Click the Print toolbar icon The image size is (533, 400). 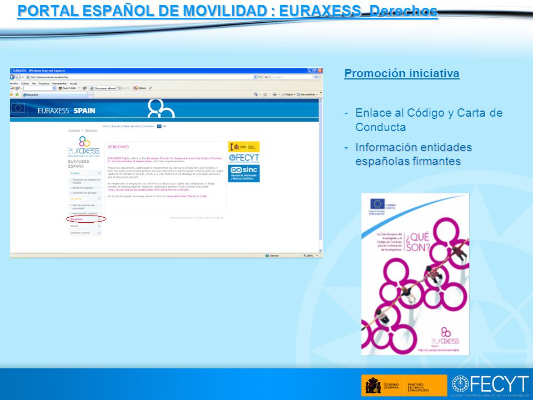275,94
